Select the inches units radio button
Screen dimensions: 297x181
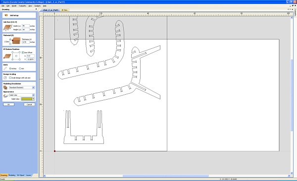[x=10, y=69]
